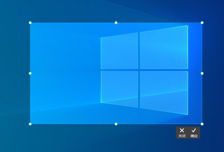Click the bottom-right corner handle of the selection
Screen dimensions: 224x152
(202, 124)
